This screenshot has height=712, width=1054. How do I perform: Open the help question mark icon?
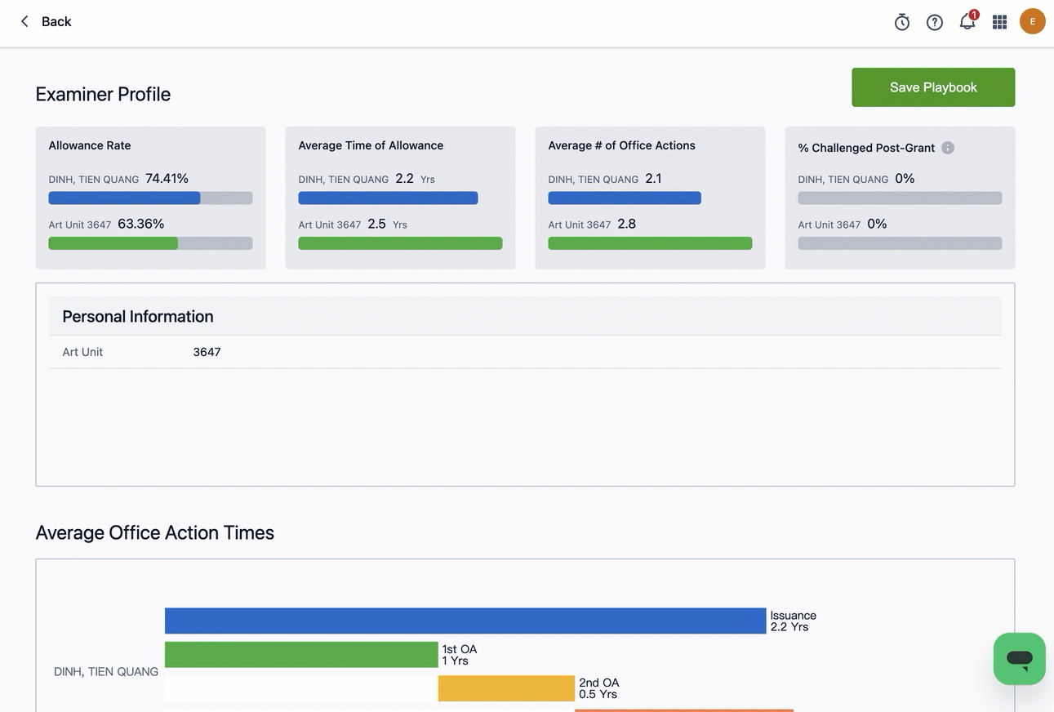[935, 22]
